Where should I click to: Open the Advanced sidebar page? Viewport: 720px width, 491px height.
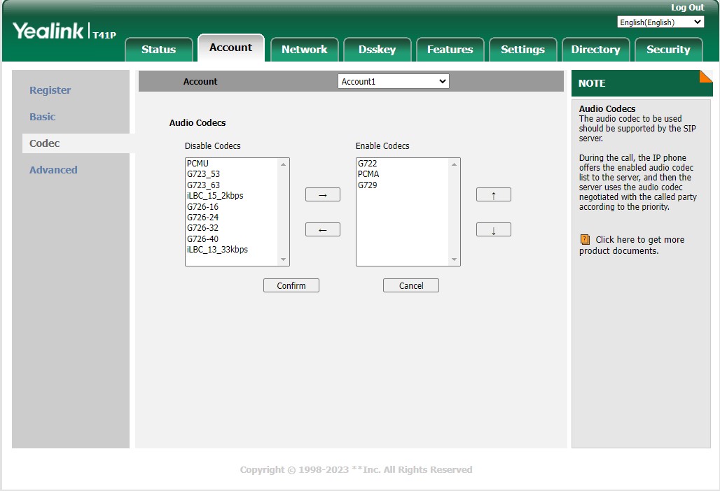click(x=53, y=170)
